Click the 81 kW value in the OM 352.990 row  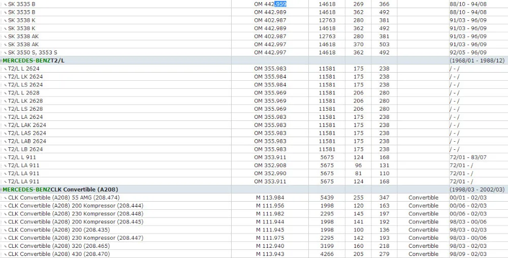click(x=358, y=174)
